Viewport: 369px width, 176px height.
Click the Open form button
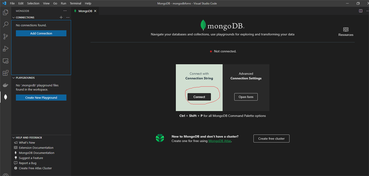[246, 97]
